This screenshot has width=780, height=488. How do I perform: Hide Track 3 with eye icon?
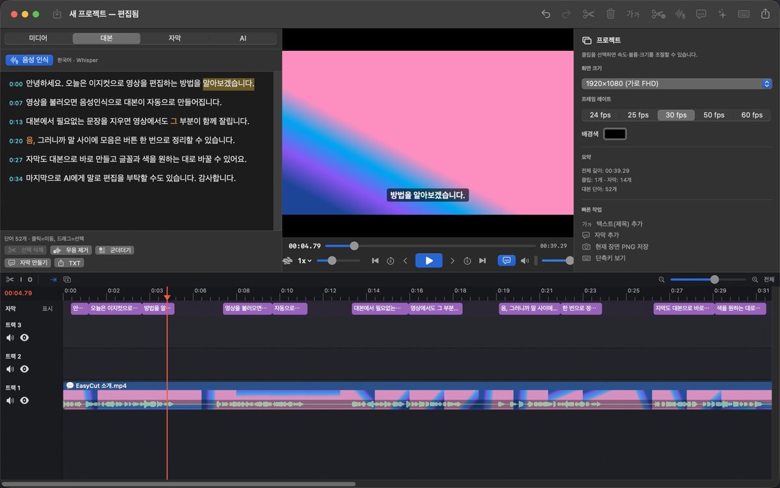(25, 338)
